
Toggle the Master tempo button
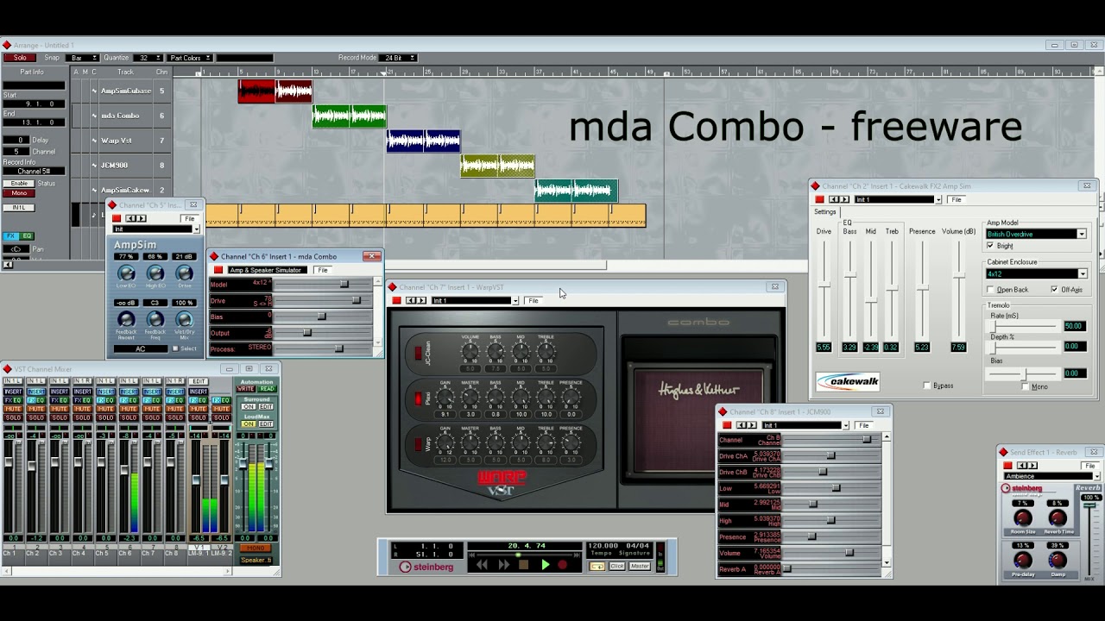pos(640,566)
